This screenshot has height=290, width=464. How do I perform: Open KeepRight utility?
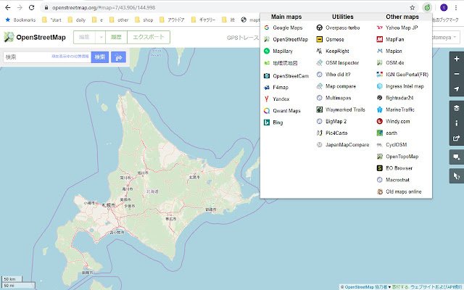pos(333,51)
